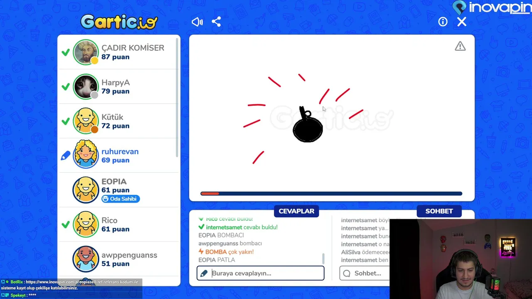Click the '87 puan' score

(x=115, y=57)
